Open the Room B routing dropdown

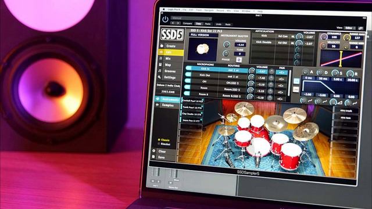232,96
